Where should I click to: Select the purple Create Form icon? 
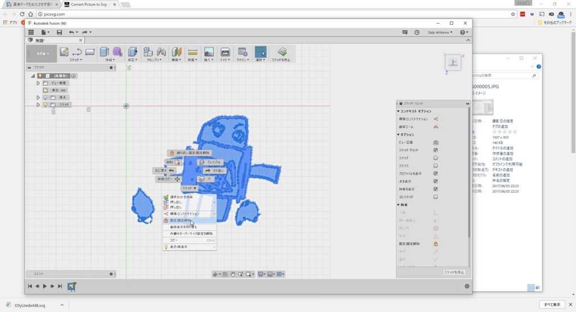tap(117, 52)
